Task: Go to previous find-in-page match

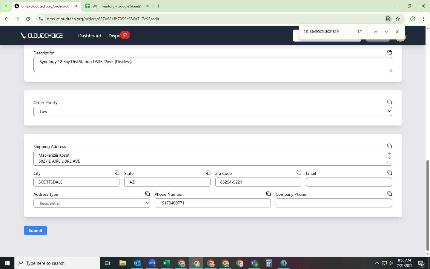Action: coord(376,32)
